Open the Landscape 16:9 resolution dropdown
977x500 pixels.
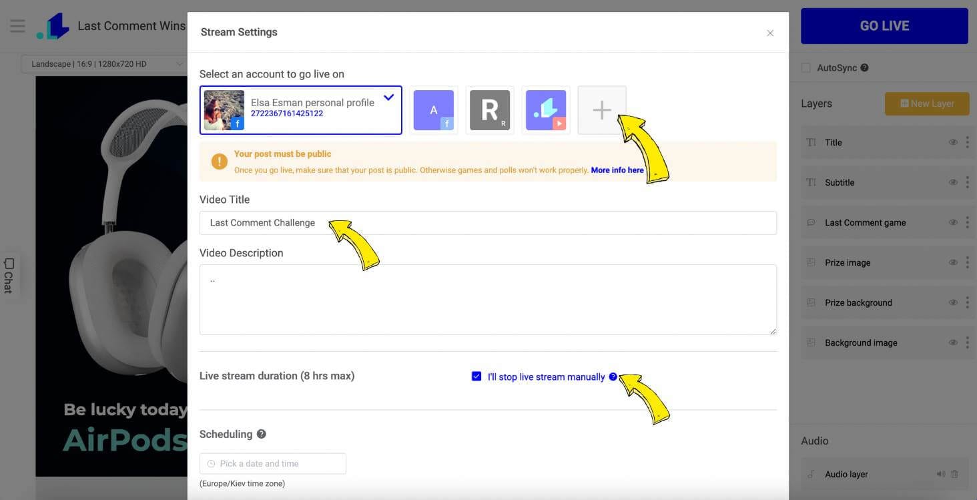pyautogui.click(x=103, y=64)
